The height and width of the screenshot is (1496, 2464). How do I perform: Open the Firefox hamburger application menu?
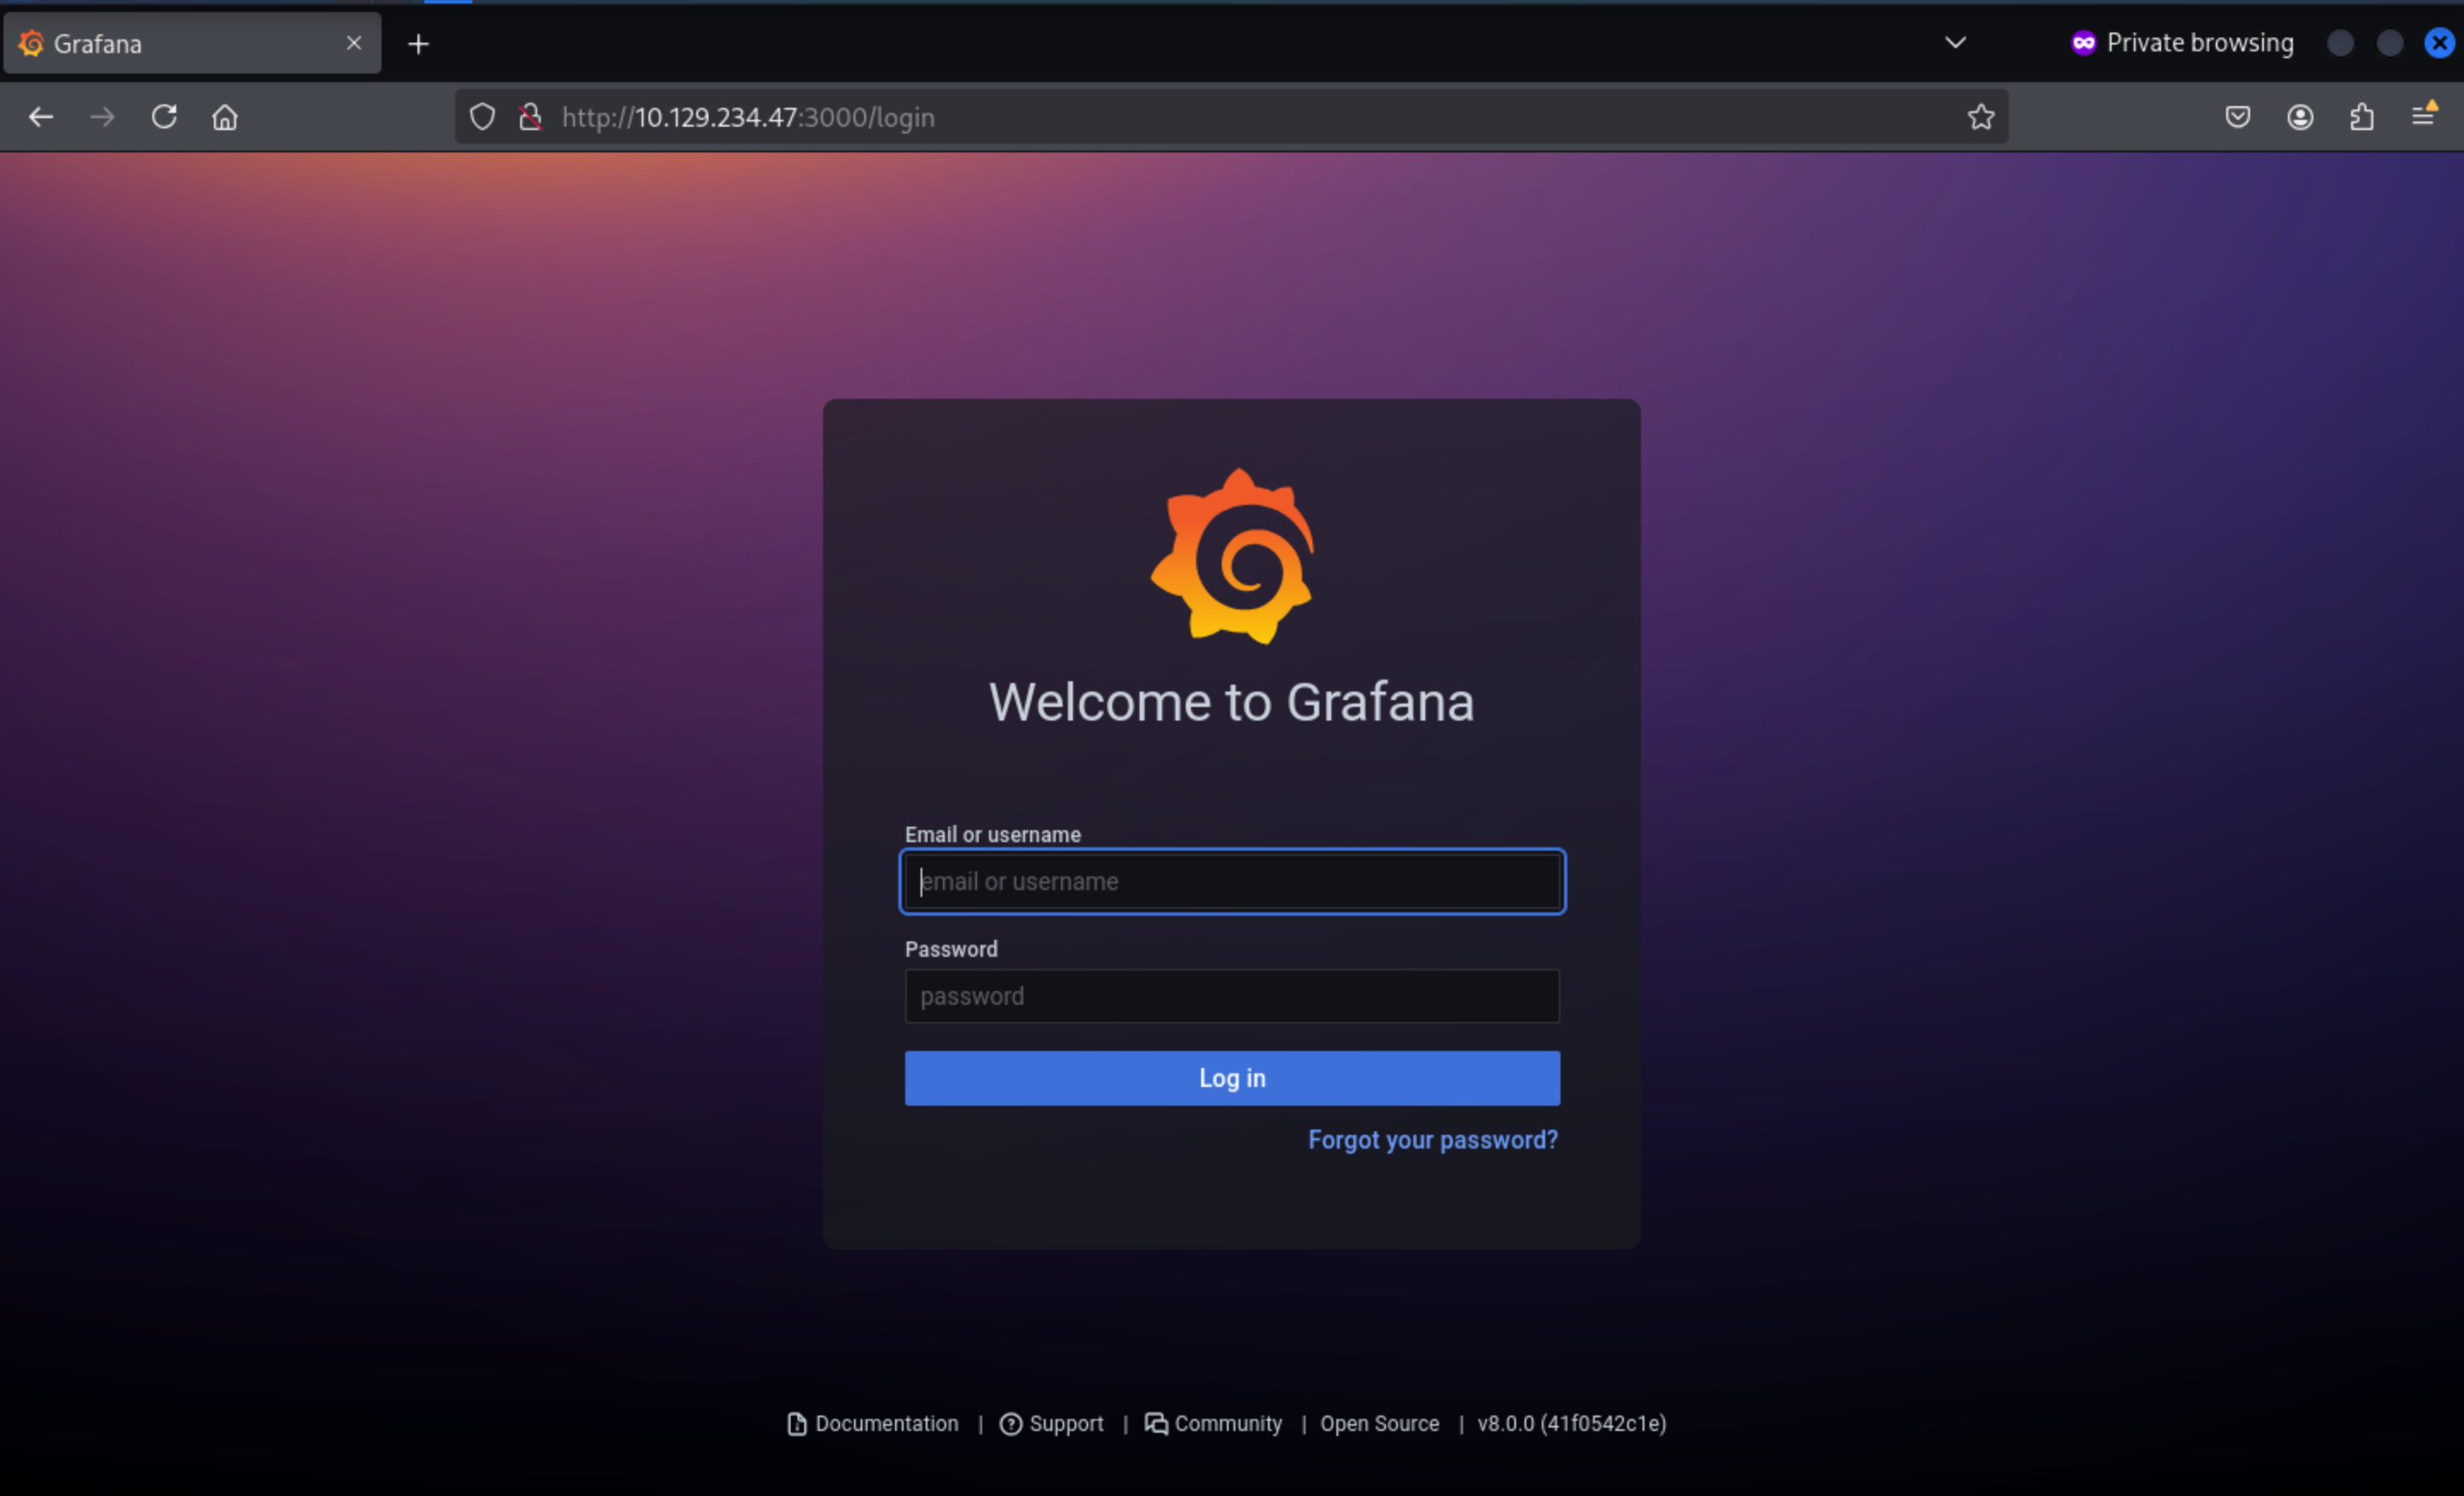point(2423,117)
